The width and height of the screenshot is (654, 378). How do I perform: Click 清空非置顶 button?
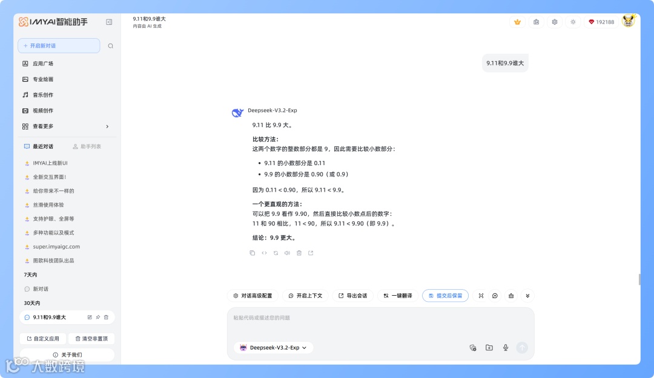pyautogui.click(x=91, y=339)
